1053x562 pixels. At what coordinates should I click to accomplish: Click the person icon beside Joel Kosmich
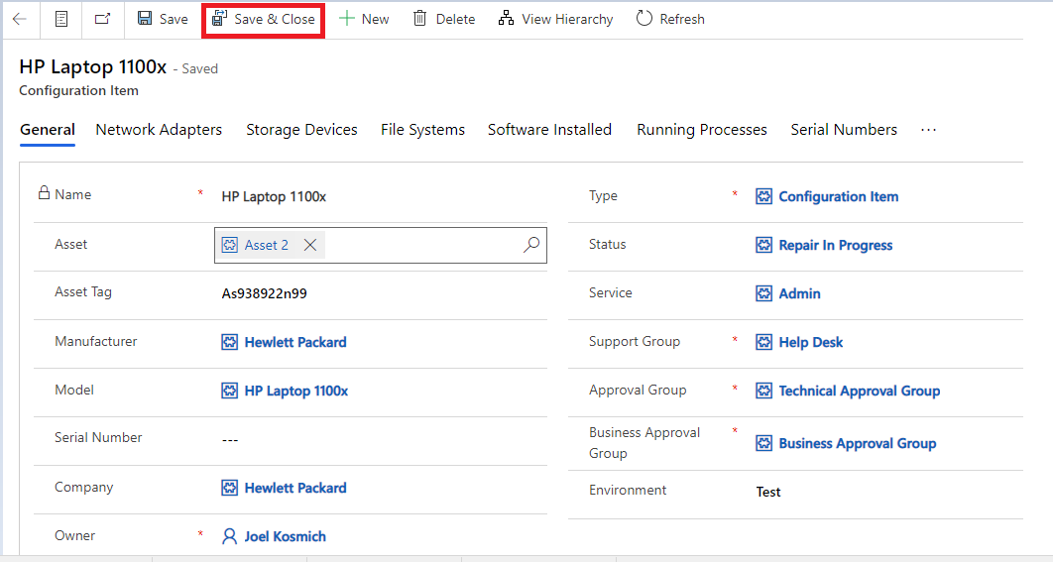(x=230, y=536)
